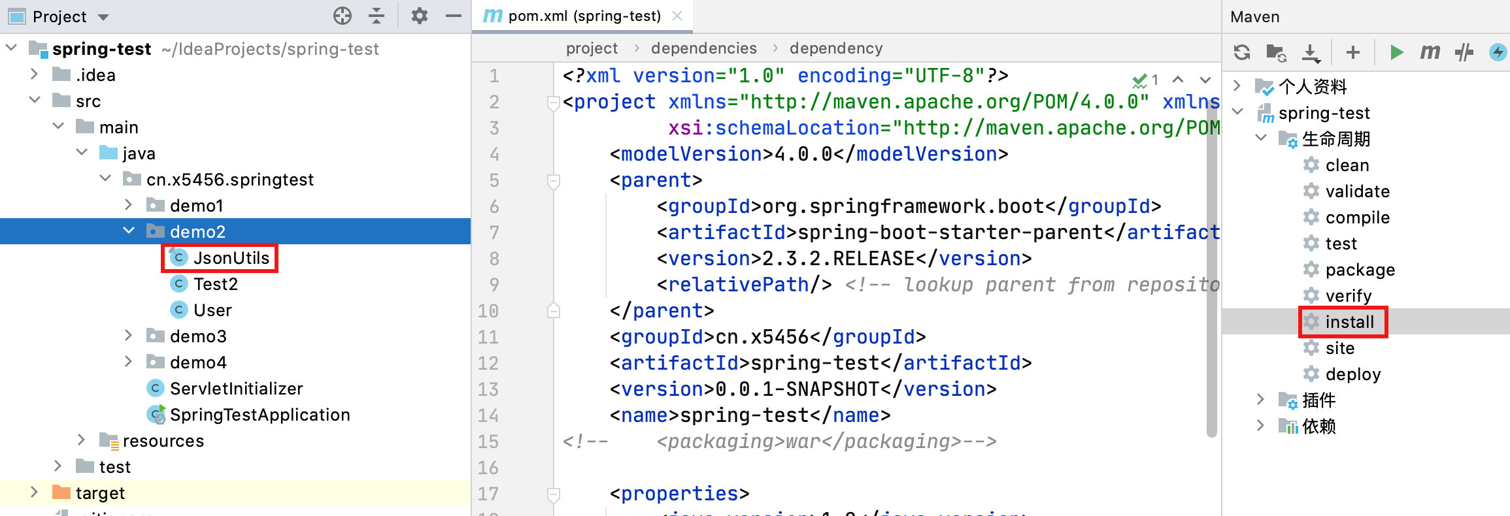Click the inspection checkmark indicator widget
This screenshot has width=1510, height=516.
(1145, 80)
